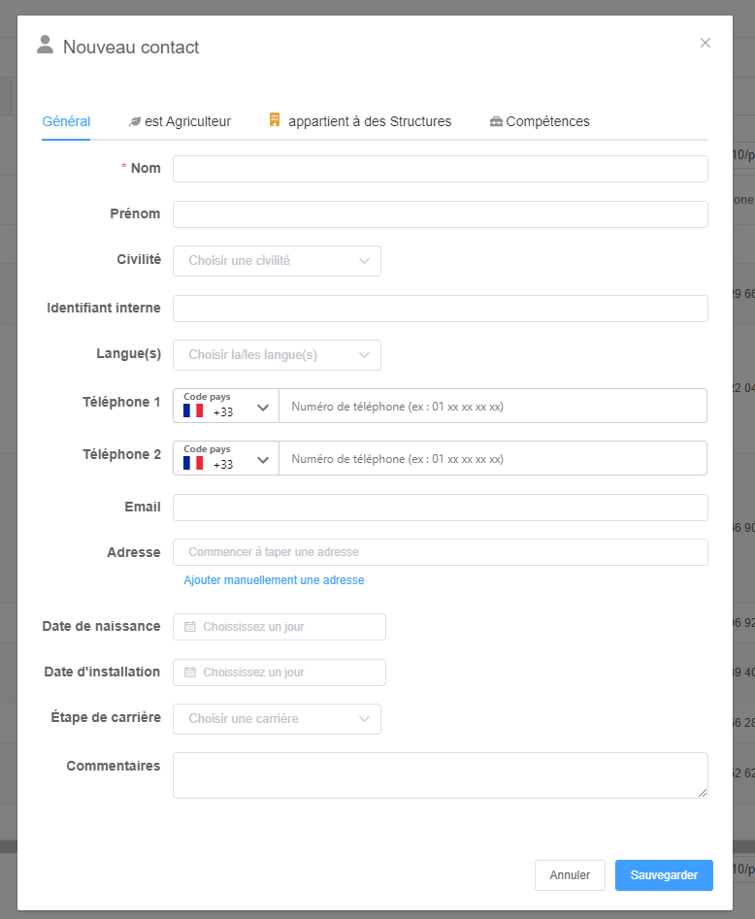Image resolution: width=755 pixels, height=919 pixels.
Task: Click the Sauvegarder button
Action: pos(664,874)
